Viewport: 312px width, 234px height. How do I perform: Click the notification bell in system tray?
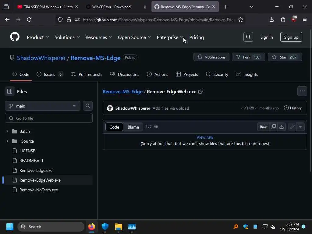[x=304, y=227]
